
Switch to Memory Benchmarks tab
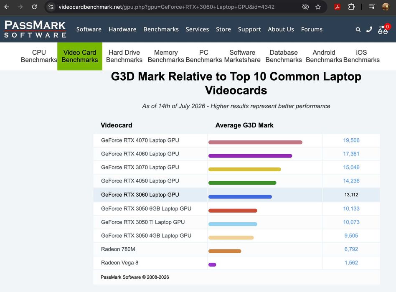[166, 56]
